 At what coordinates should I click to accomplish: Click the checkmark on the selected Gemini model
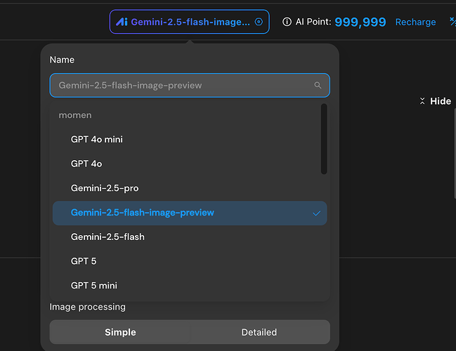tap(316, 213)
